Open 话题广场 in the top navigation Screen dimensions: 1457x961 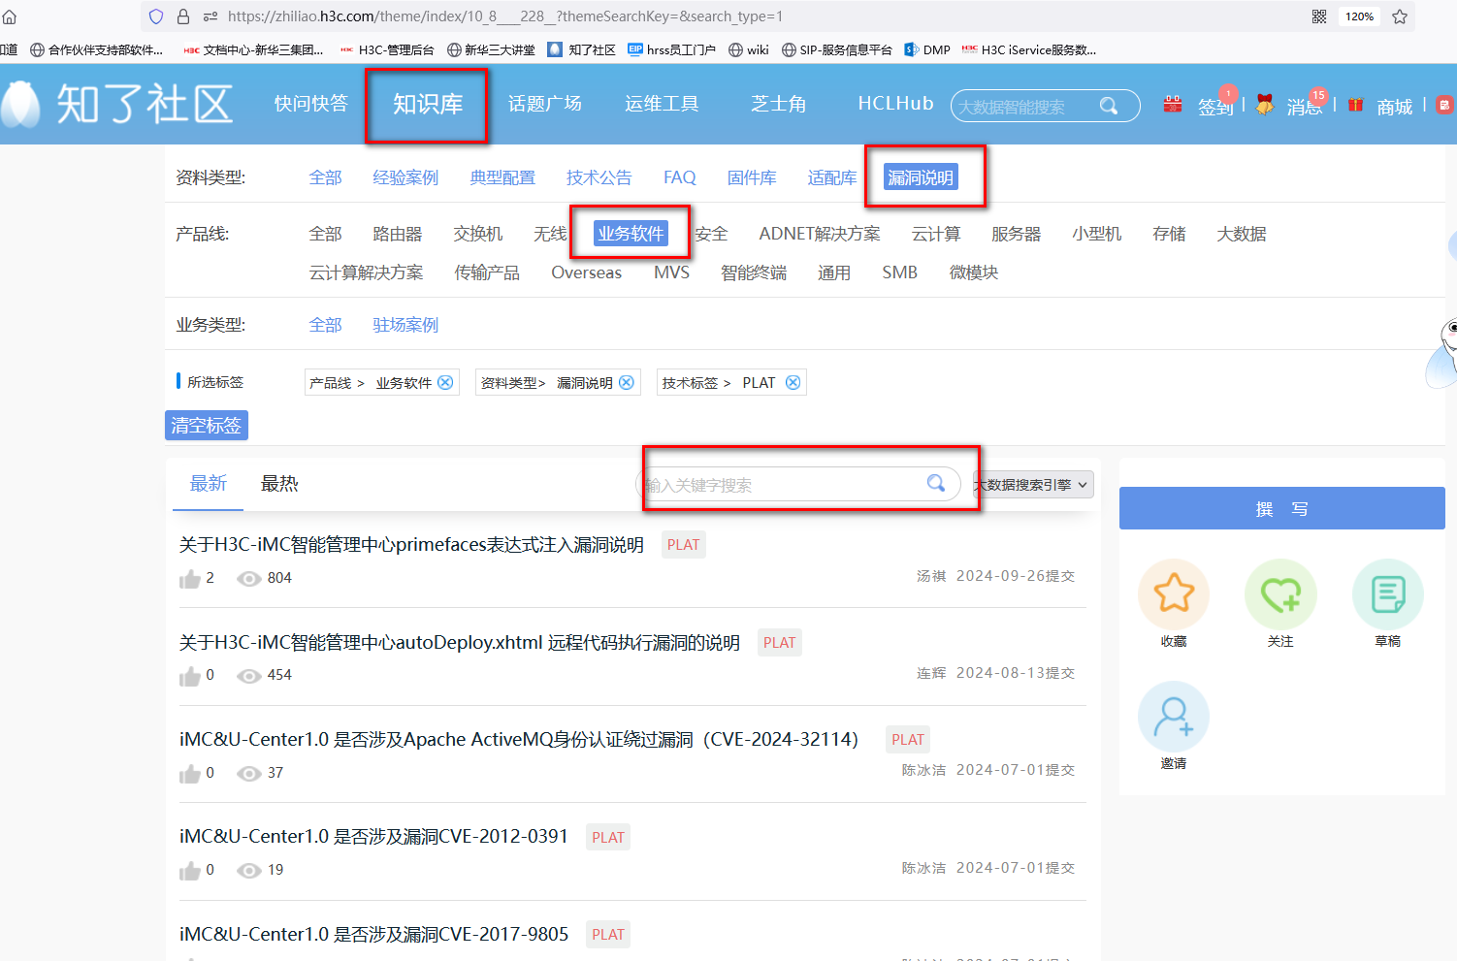[545, 104]
